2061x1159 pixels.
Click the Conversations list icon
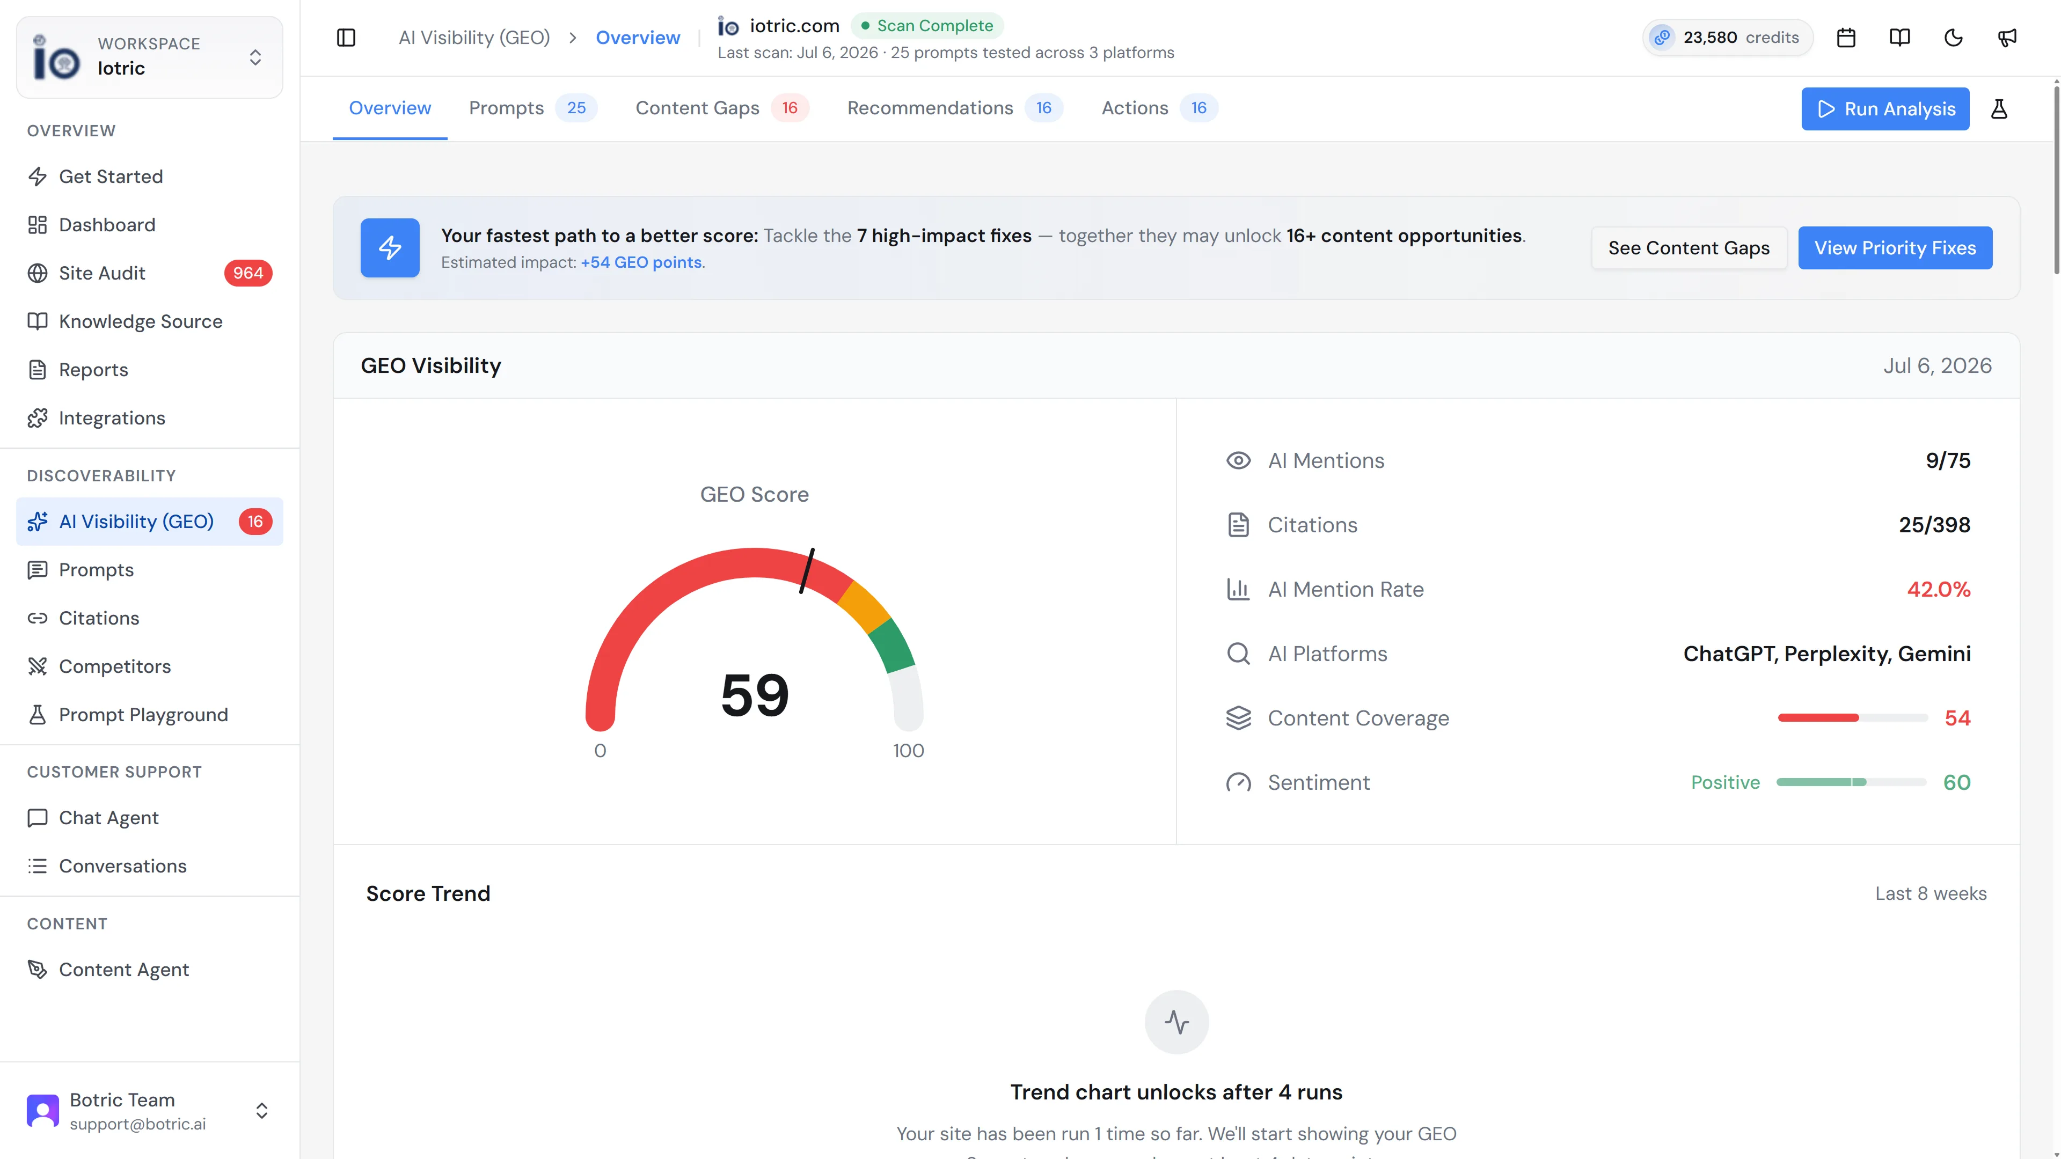[38, 866]
